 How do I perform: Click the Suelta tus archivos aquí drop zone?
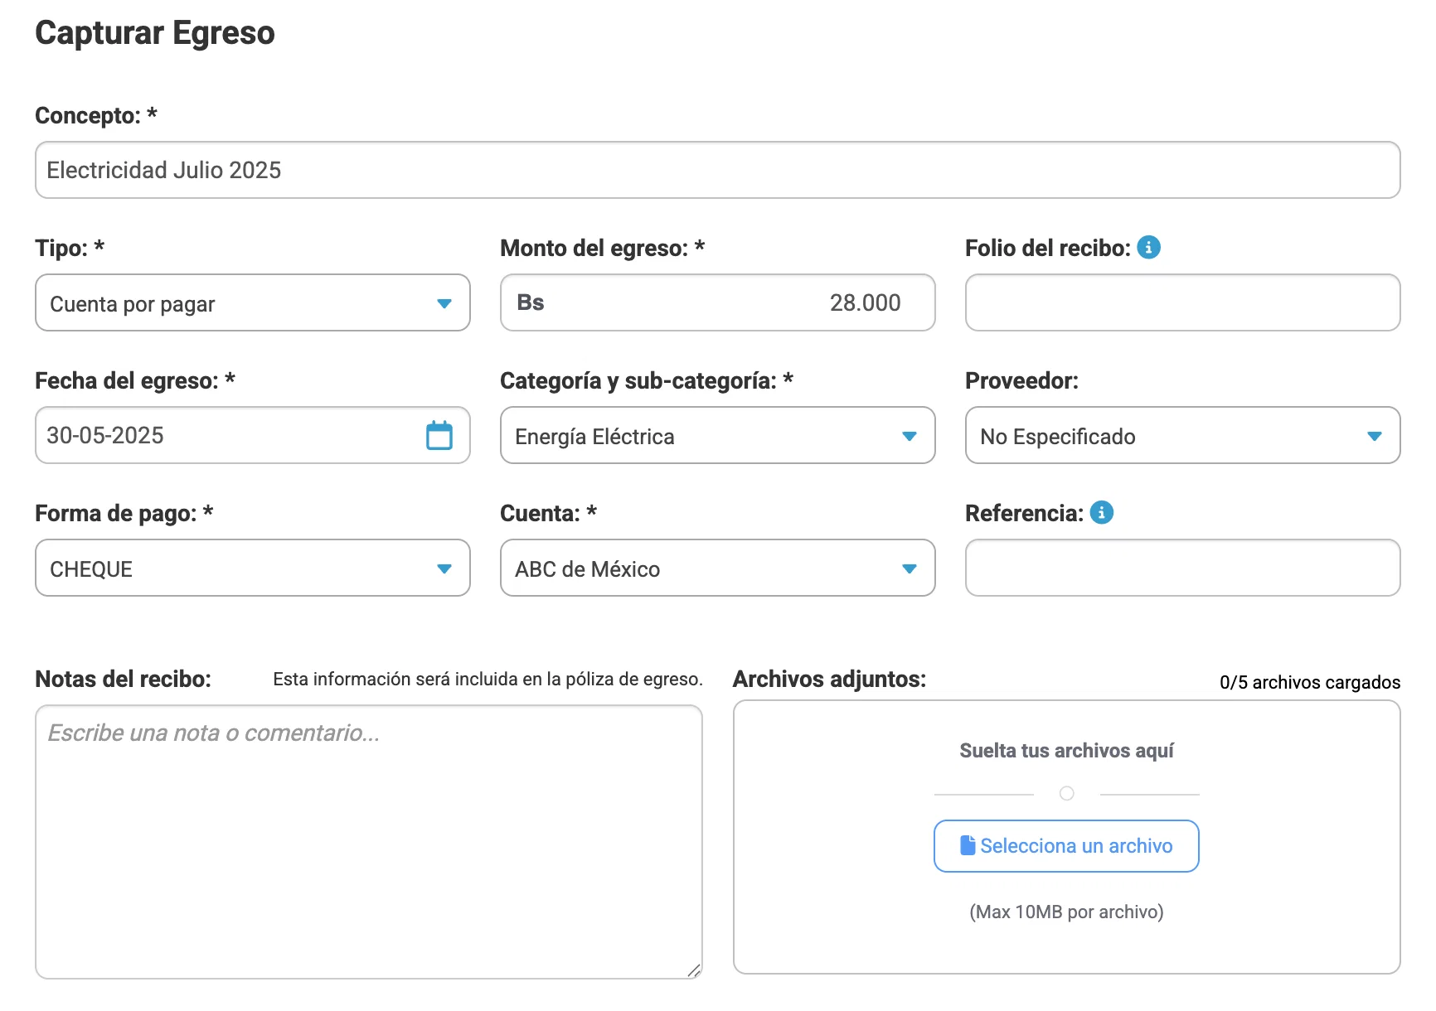1066,837
